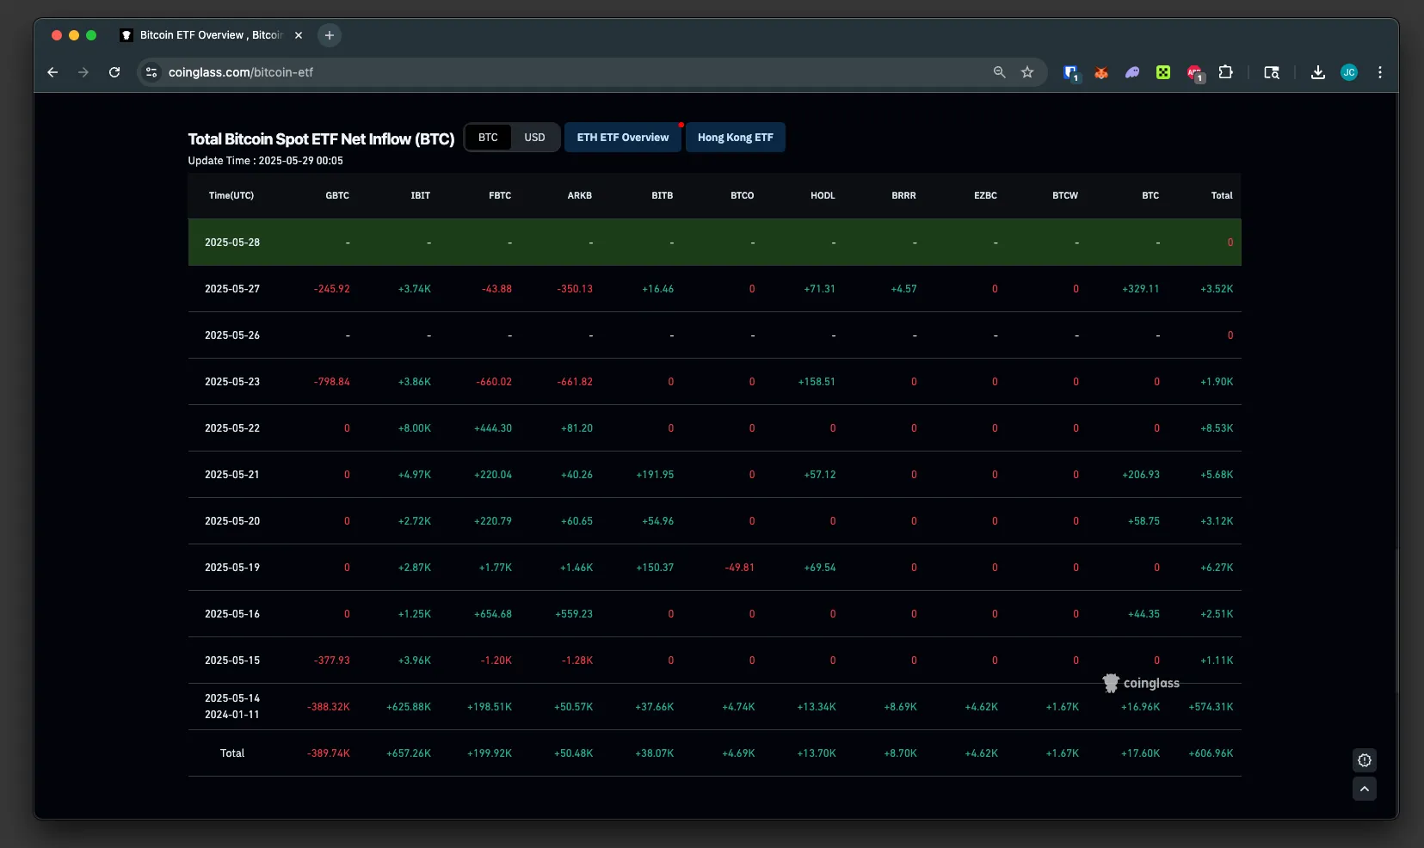Open the Phantom ghost wallet extension
Image resolution: width=1424 pixels, height=848 pixels.
(x=1132, y=73)
